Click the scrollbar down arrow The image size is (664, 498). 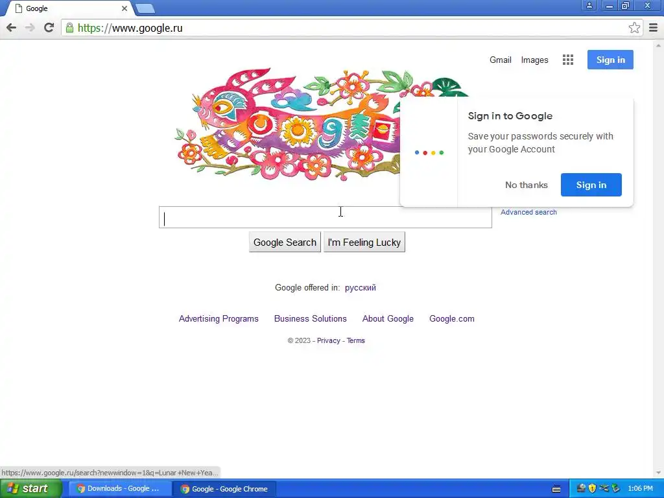point(659,473)
